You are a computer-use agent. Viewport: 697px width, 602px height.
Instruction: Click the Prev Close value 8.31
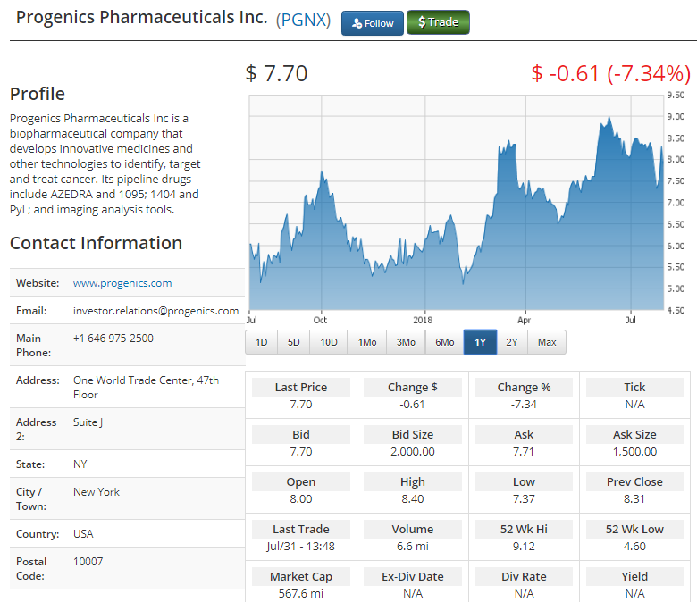[x=634, y=499]
